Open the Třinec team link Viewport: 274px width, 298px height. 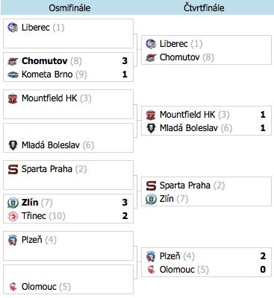click(34, 216)
